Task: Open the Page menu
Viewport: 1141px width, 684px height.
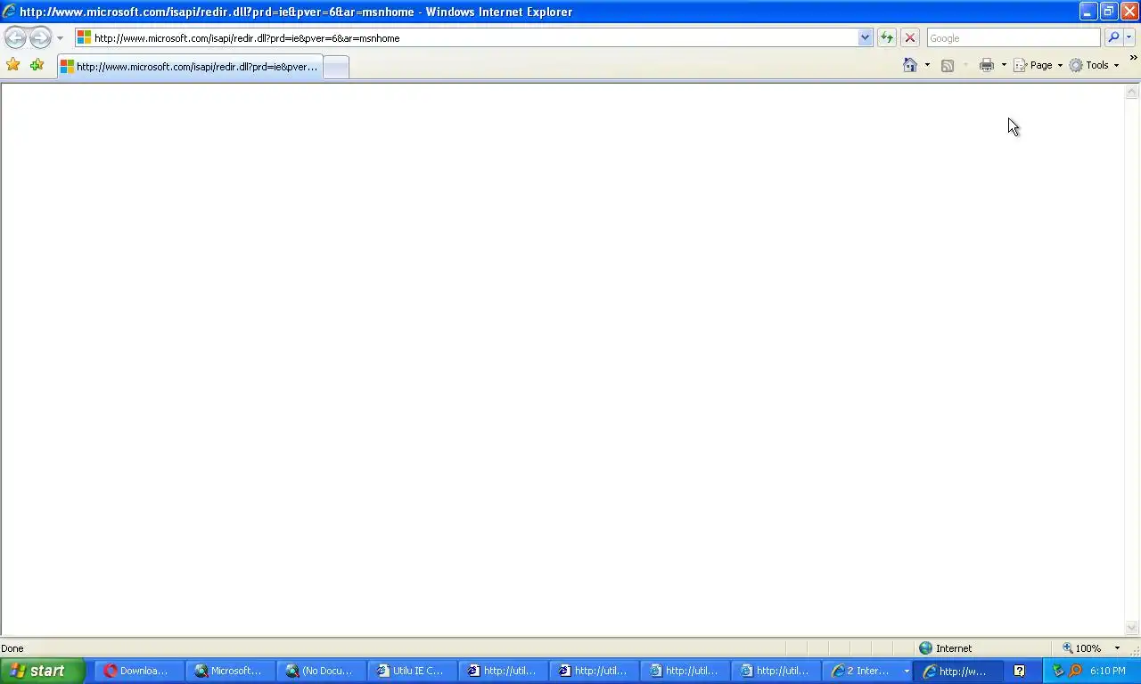Action: click(1038, 65)
